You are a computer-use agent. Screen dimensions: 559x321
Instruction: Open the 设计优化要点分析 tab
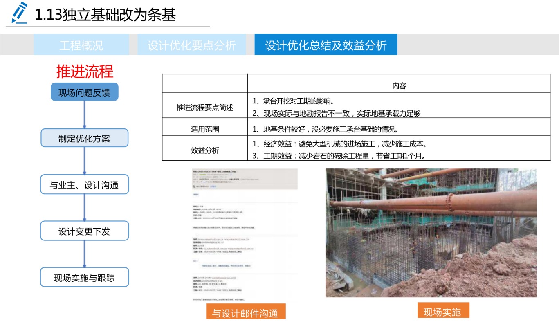point(192,45)
